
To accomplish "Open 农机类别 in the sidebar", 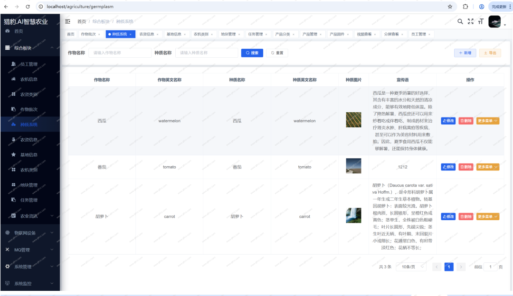I will (30, 170).
